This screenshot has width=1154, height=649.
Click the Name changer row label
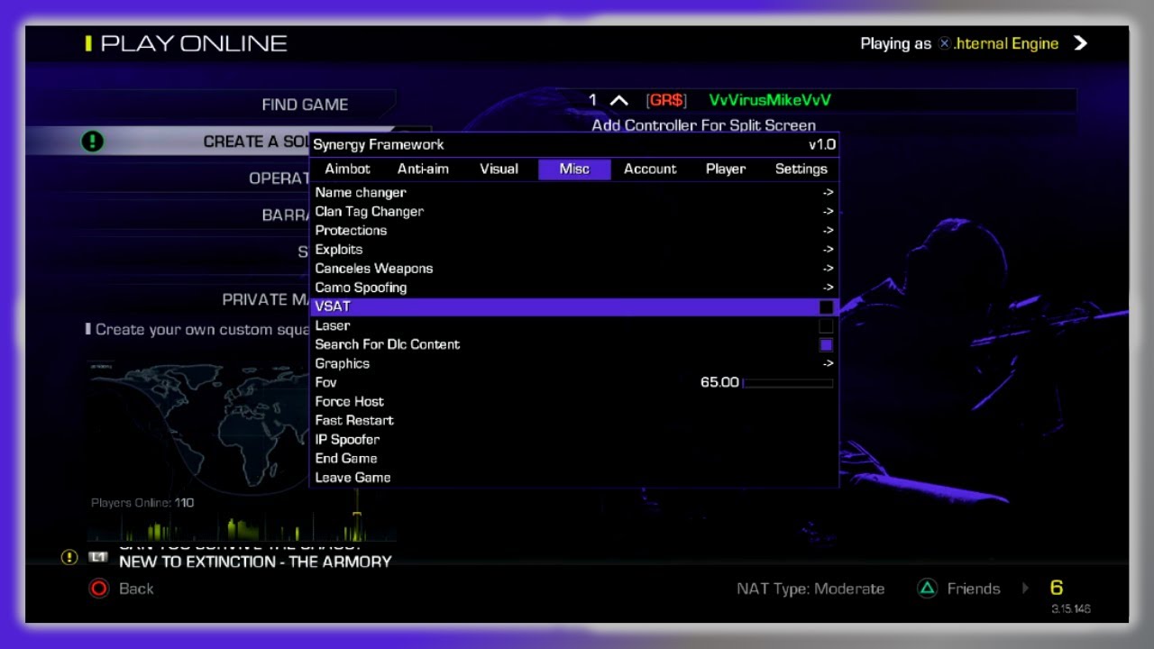point(361,192)
